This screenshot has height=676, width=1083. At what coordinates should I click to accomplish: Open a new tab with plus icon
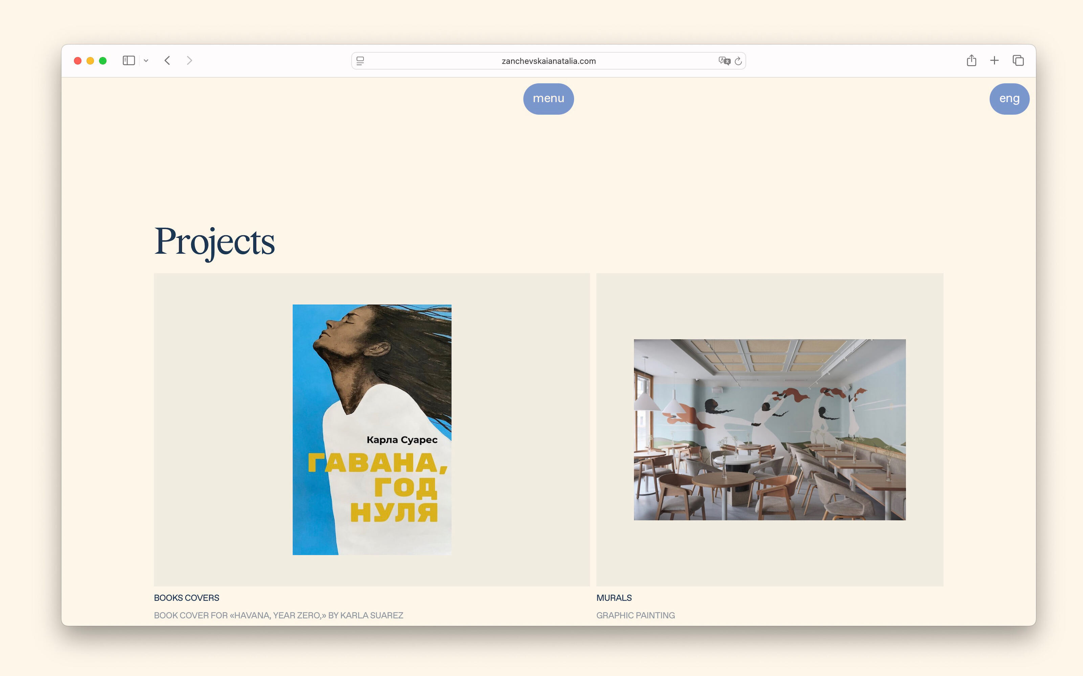[x=994, y=60]
